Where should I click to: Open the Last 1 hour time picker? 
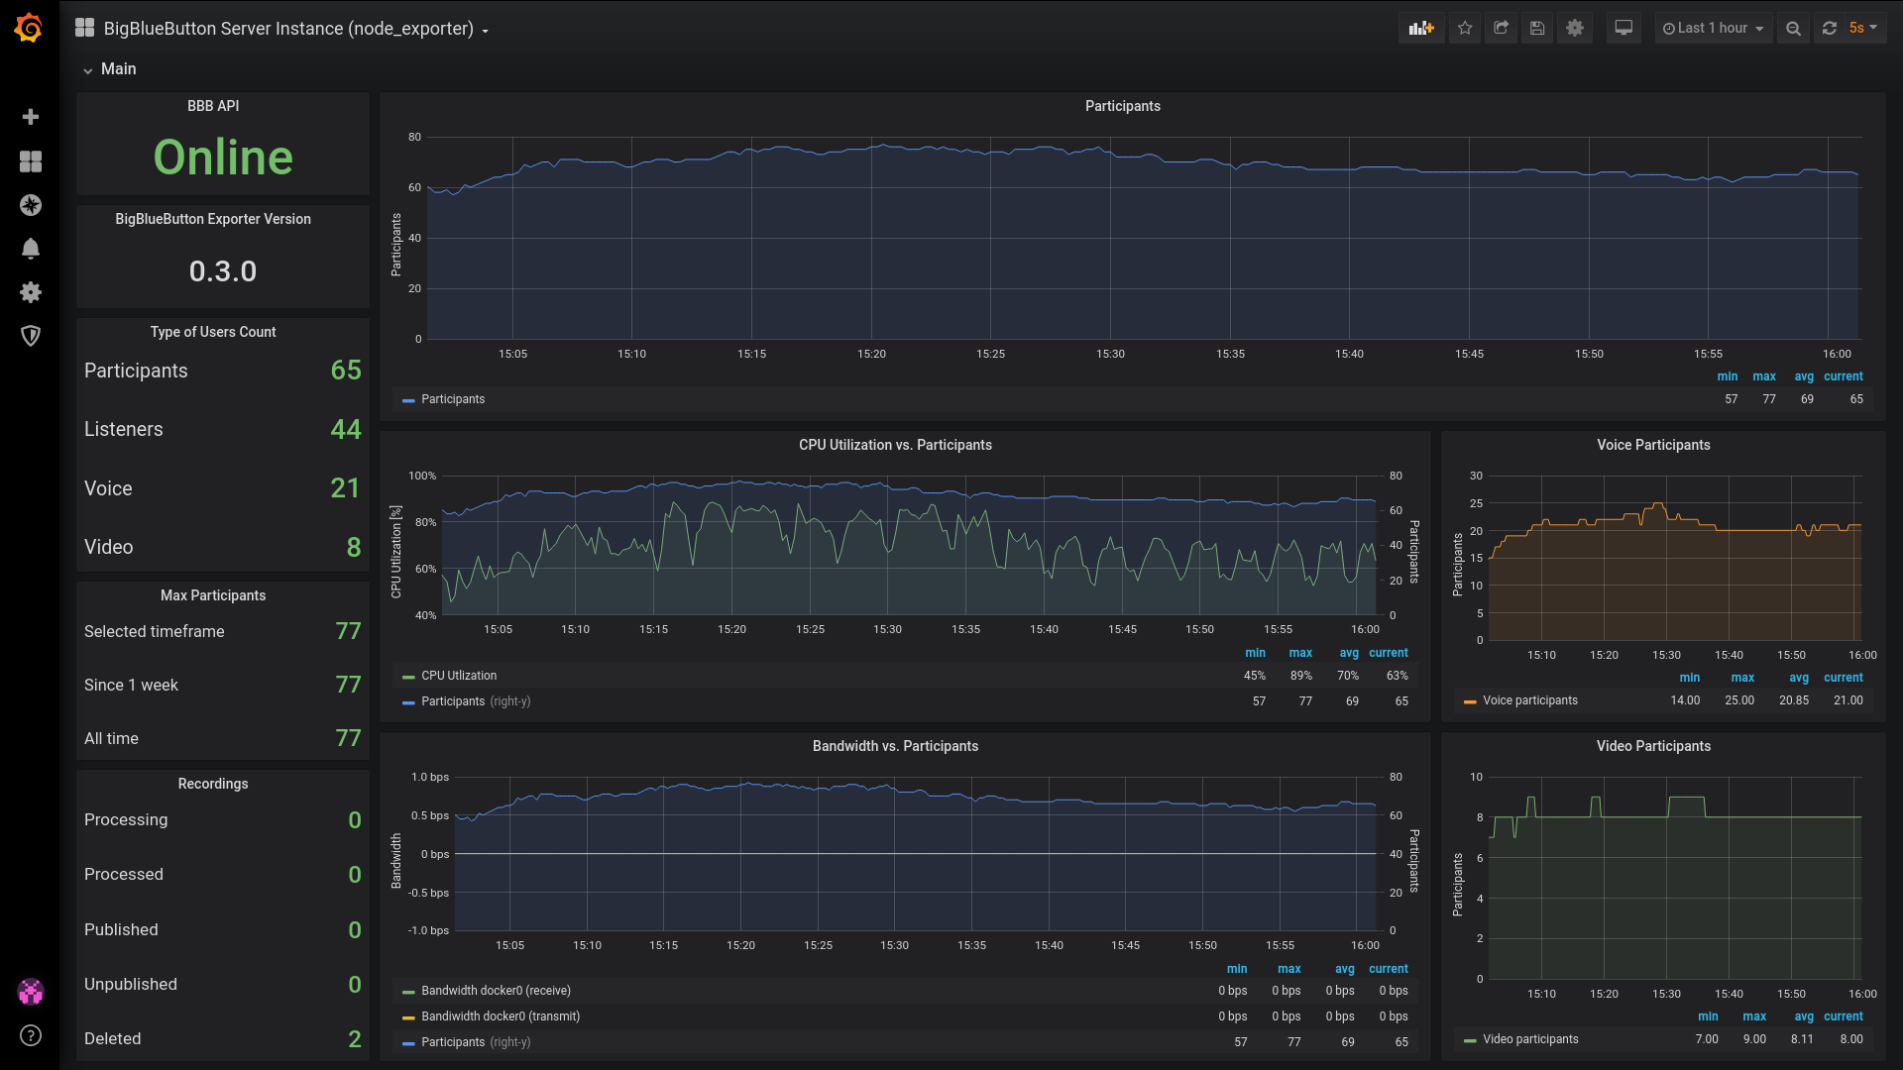pos(1713,28)
